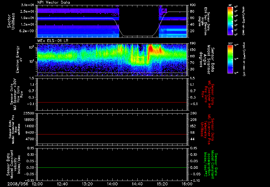Click the "2008/056" date label
The image size is (270, 187).
pyautogui.click(x=18, y=184)
